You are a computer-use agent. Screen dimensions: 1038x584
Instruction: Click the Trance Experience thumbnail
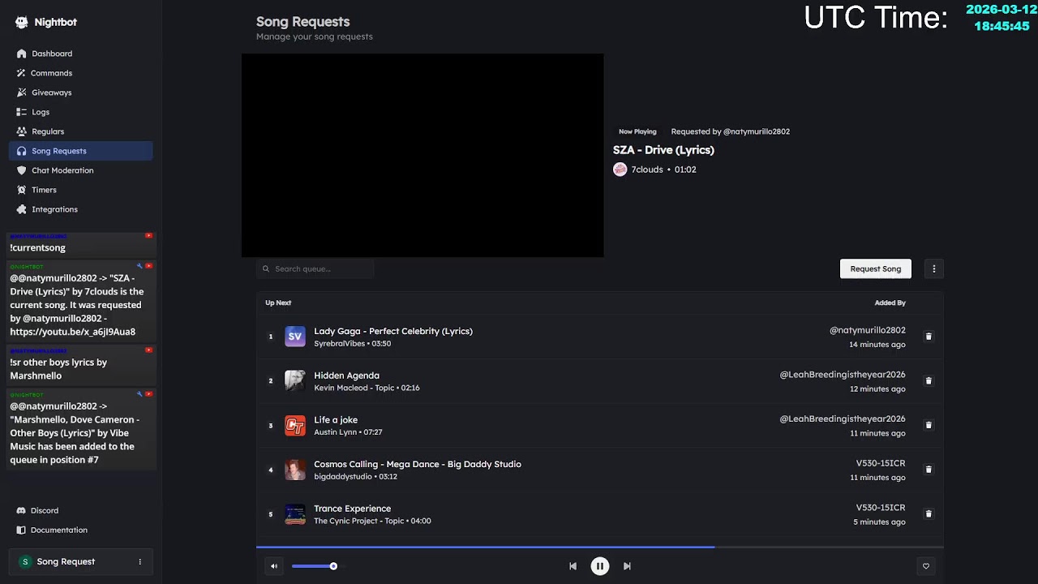(x=295, y=514)
